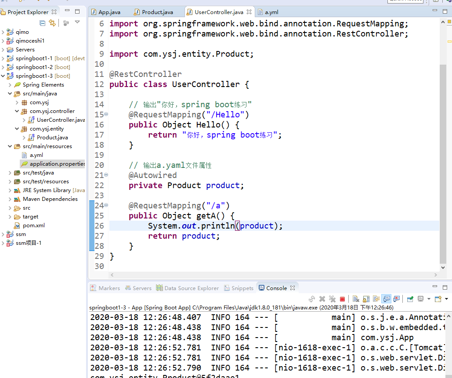The image size is (452, 378).
Task: Open the Open Console dropdown arrow
Action: pyautogui.click(x=447, y=299)
